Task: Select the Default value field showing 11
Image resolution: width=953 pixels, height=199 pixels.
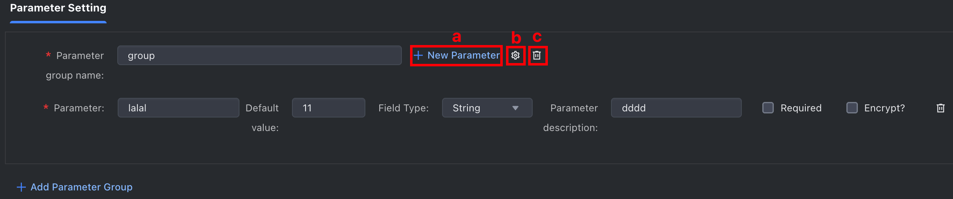Action: pyautogui.click(x=328, y=108)
